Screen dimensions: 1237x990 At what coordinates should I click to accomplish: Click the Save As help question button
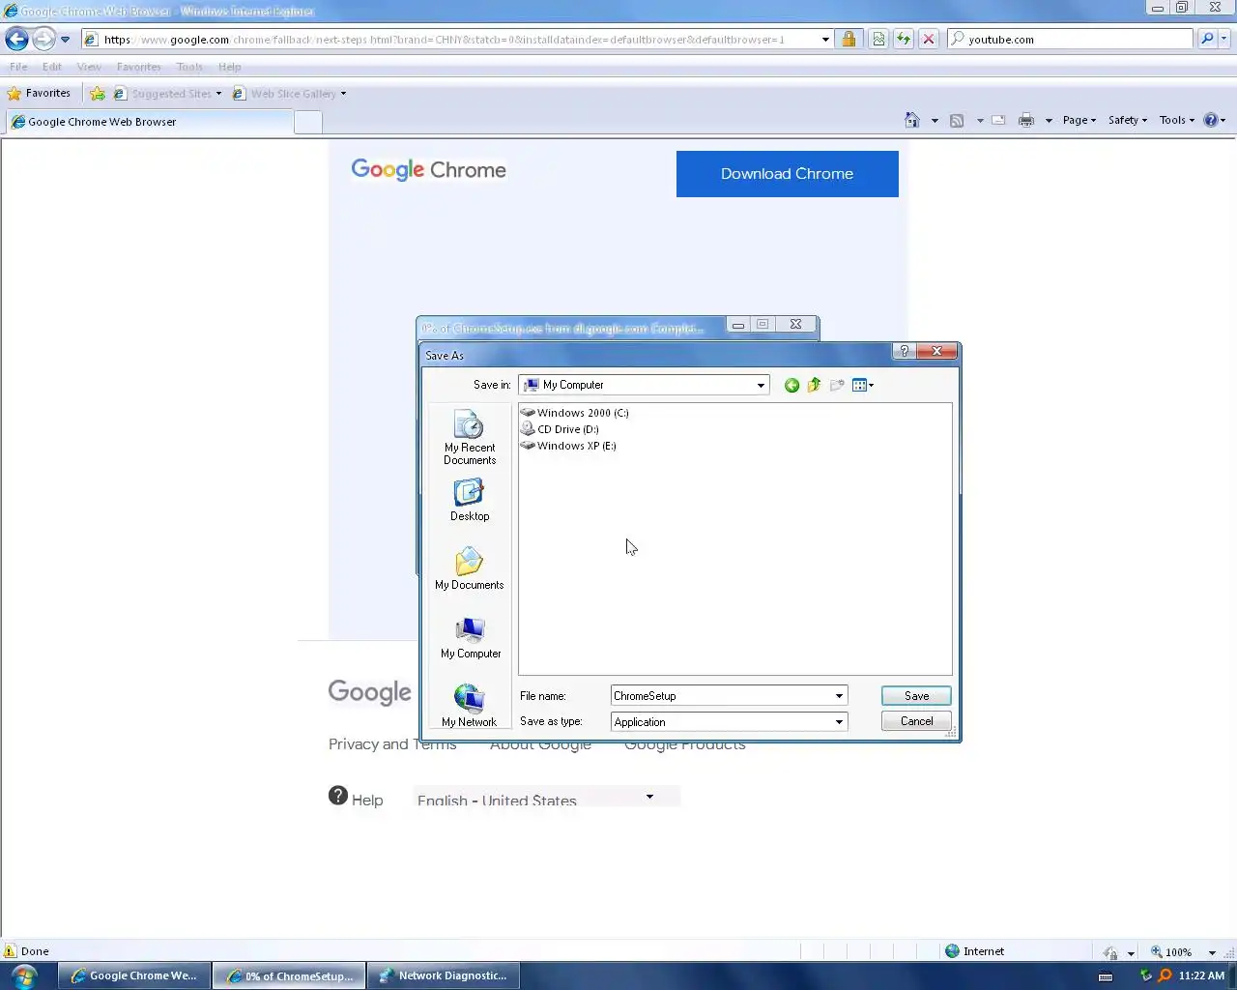tap(904, 352)
